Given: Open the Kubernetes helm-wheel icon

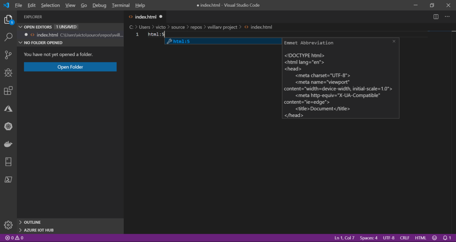Looking at the screenshot, I should pos(8,126).
